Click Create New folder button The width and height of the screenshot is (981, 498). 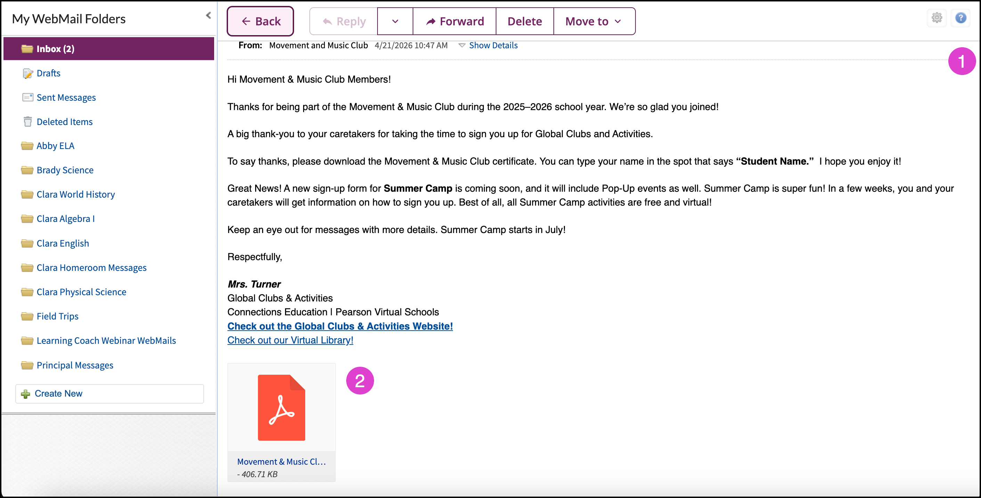pyautogui.click(x=110, y=394)
